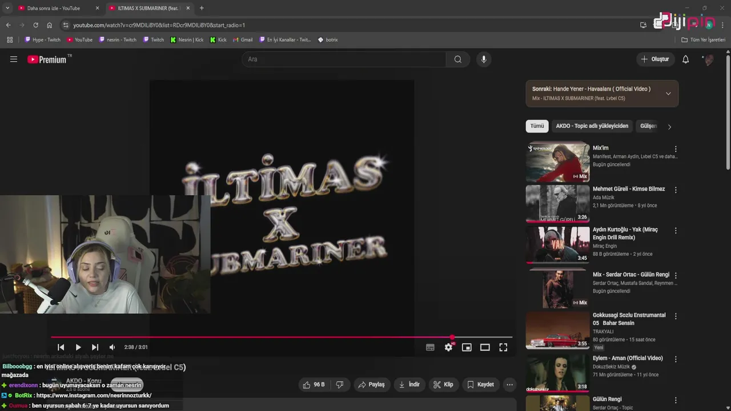Mute the video volume
Image resolution: width=731 pixels, height=411 pixels.
point(113,347)
